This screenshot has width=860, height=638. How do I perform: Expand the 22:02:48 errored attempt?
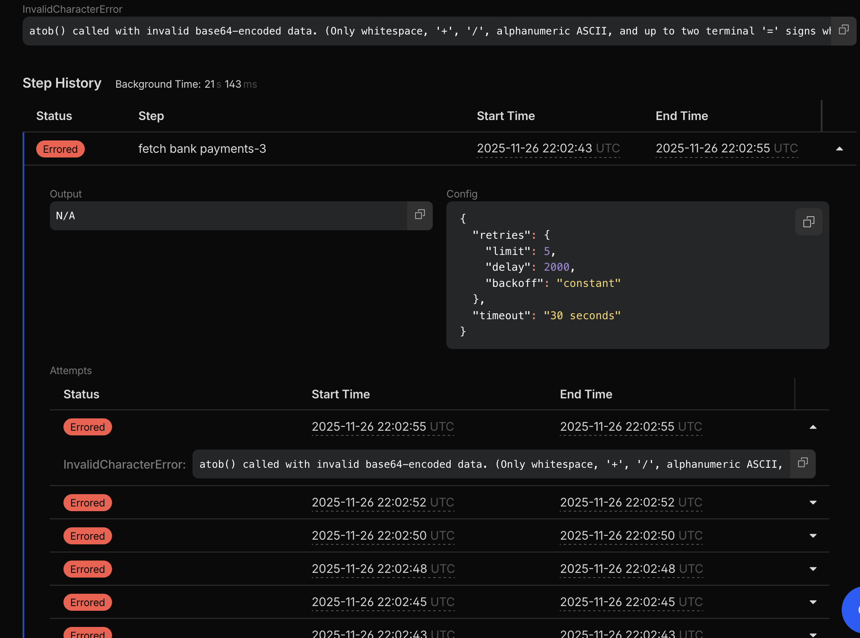pyautogui.click(x=813, y=569)
